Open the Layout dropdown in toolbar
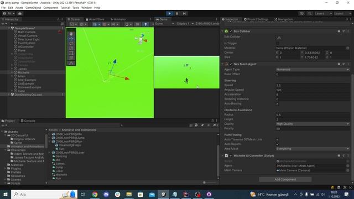The image size is (354, 199). (342, 13)
